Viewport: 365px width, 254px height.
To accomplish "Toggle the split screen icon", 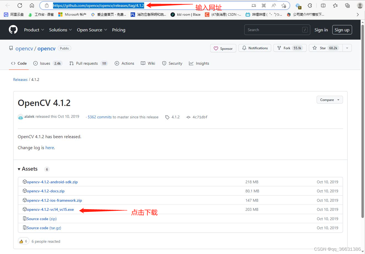I will tap(323, 6).
